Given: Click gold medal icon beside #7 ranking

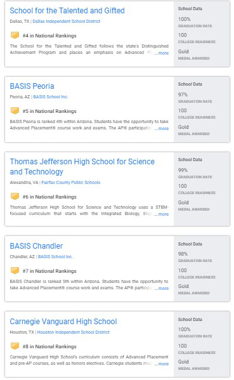Looking at the screenshot, I should (x=15, y=271).
